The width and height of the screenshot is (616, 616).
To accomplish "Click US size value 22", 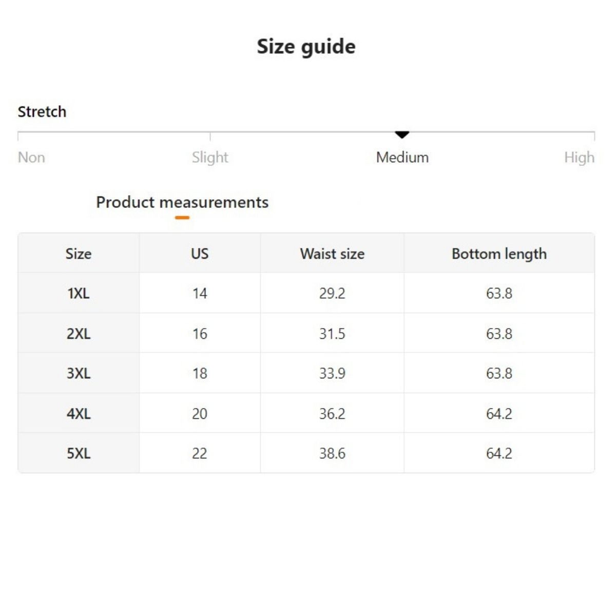I will pos(200,453).
